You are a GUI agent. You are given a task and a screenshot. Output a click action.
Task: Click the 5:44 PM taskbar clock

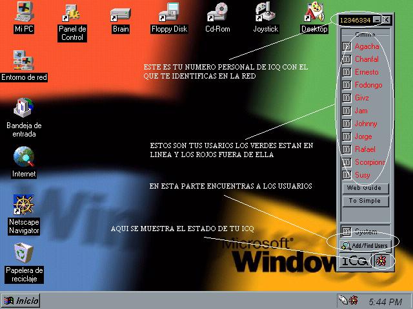[x=385, y=302]
